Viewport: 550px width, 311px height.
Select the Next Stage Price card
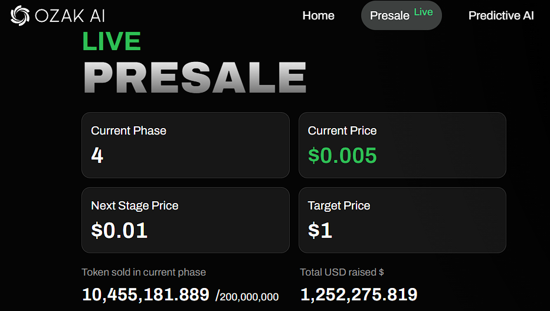[185, 220]
